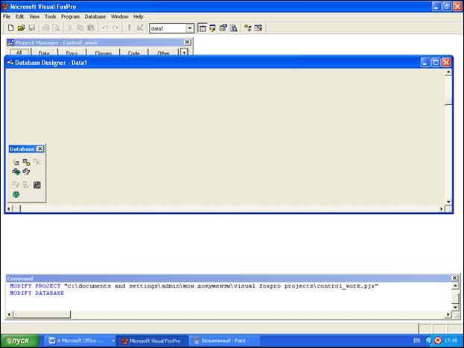Open a file using the folder icon
The height and width of the screenshot is (348, 464).
[x=21, y=28]
